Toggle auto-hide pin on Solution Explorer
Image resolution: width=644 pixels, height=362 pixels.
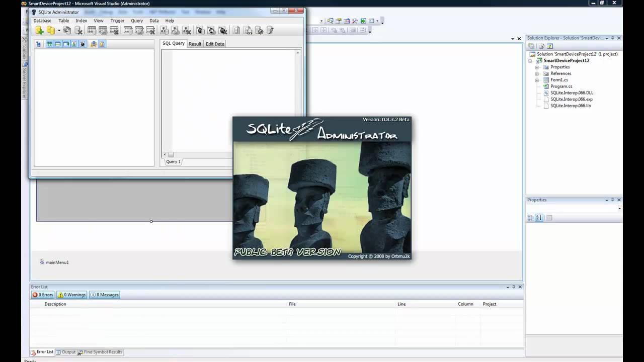coord(613,38)
